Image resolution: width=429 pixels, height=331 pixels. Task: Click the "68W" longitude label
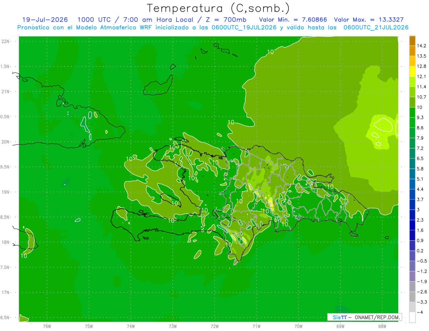click(x=382, y=326)
